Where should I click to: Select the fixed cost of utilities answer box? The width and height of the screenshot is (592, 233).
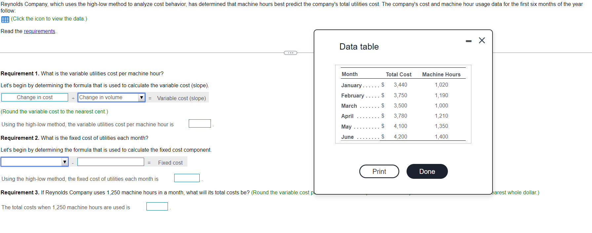tap(187, 178)
